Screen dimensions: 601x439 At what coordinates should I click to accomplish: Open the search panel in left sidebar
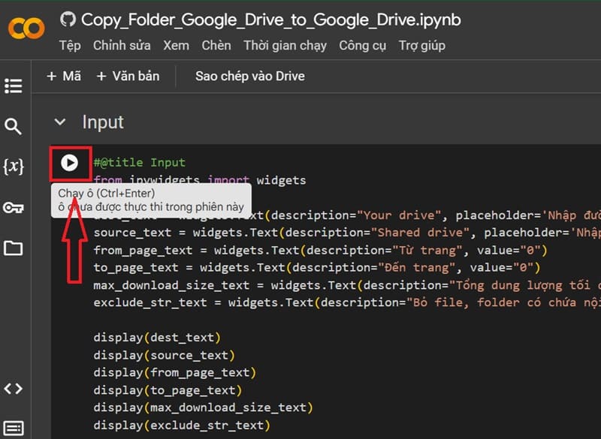(14, 126)
